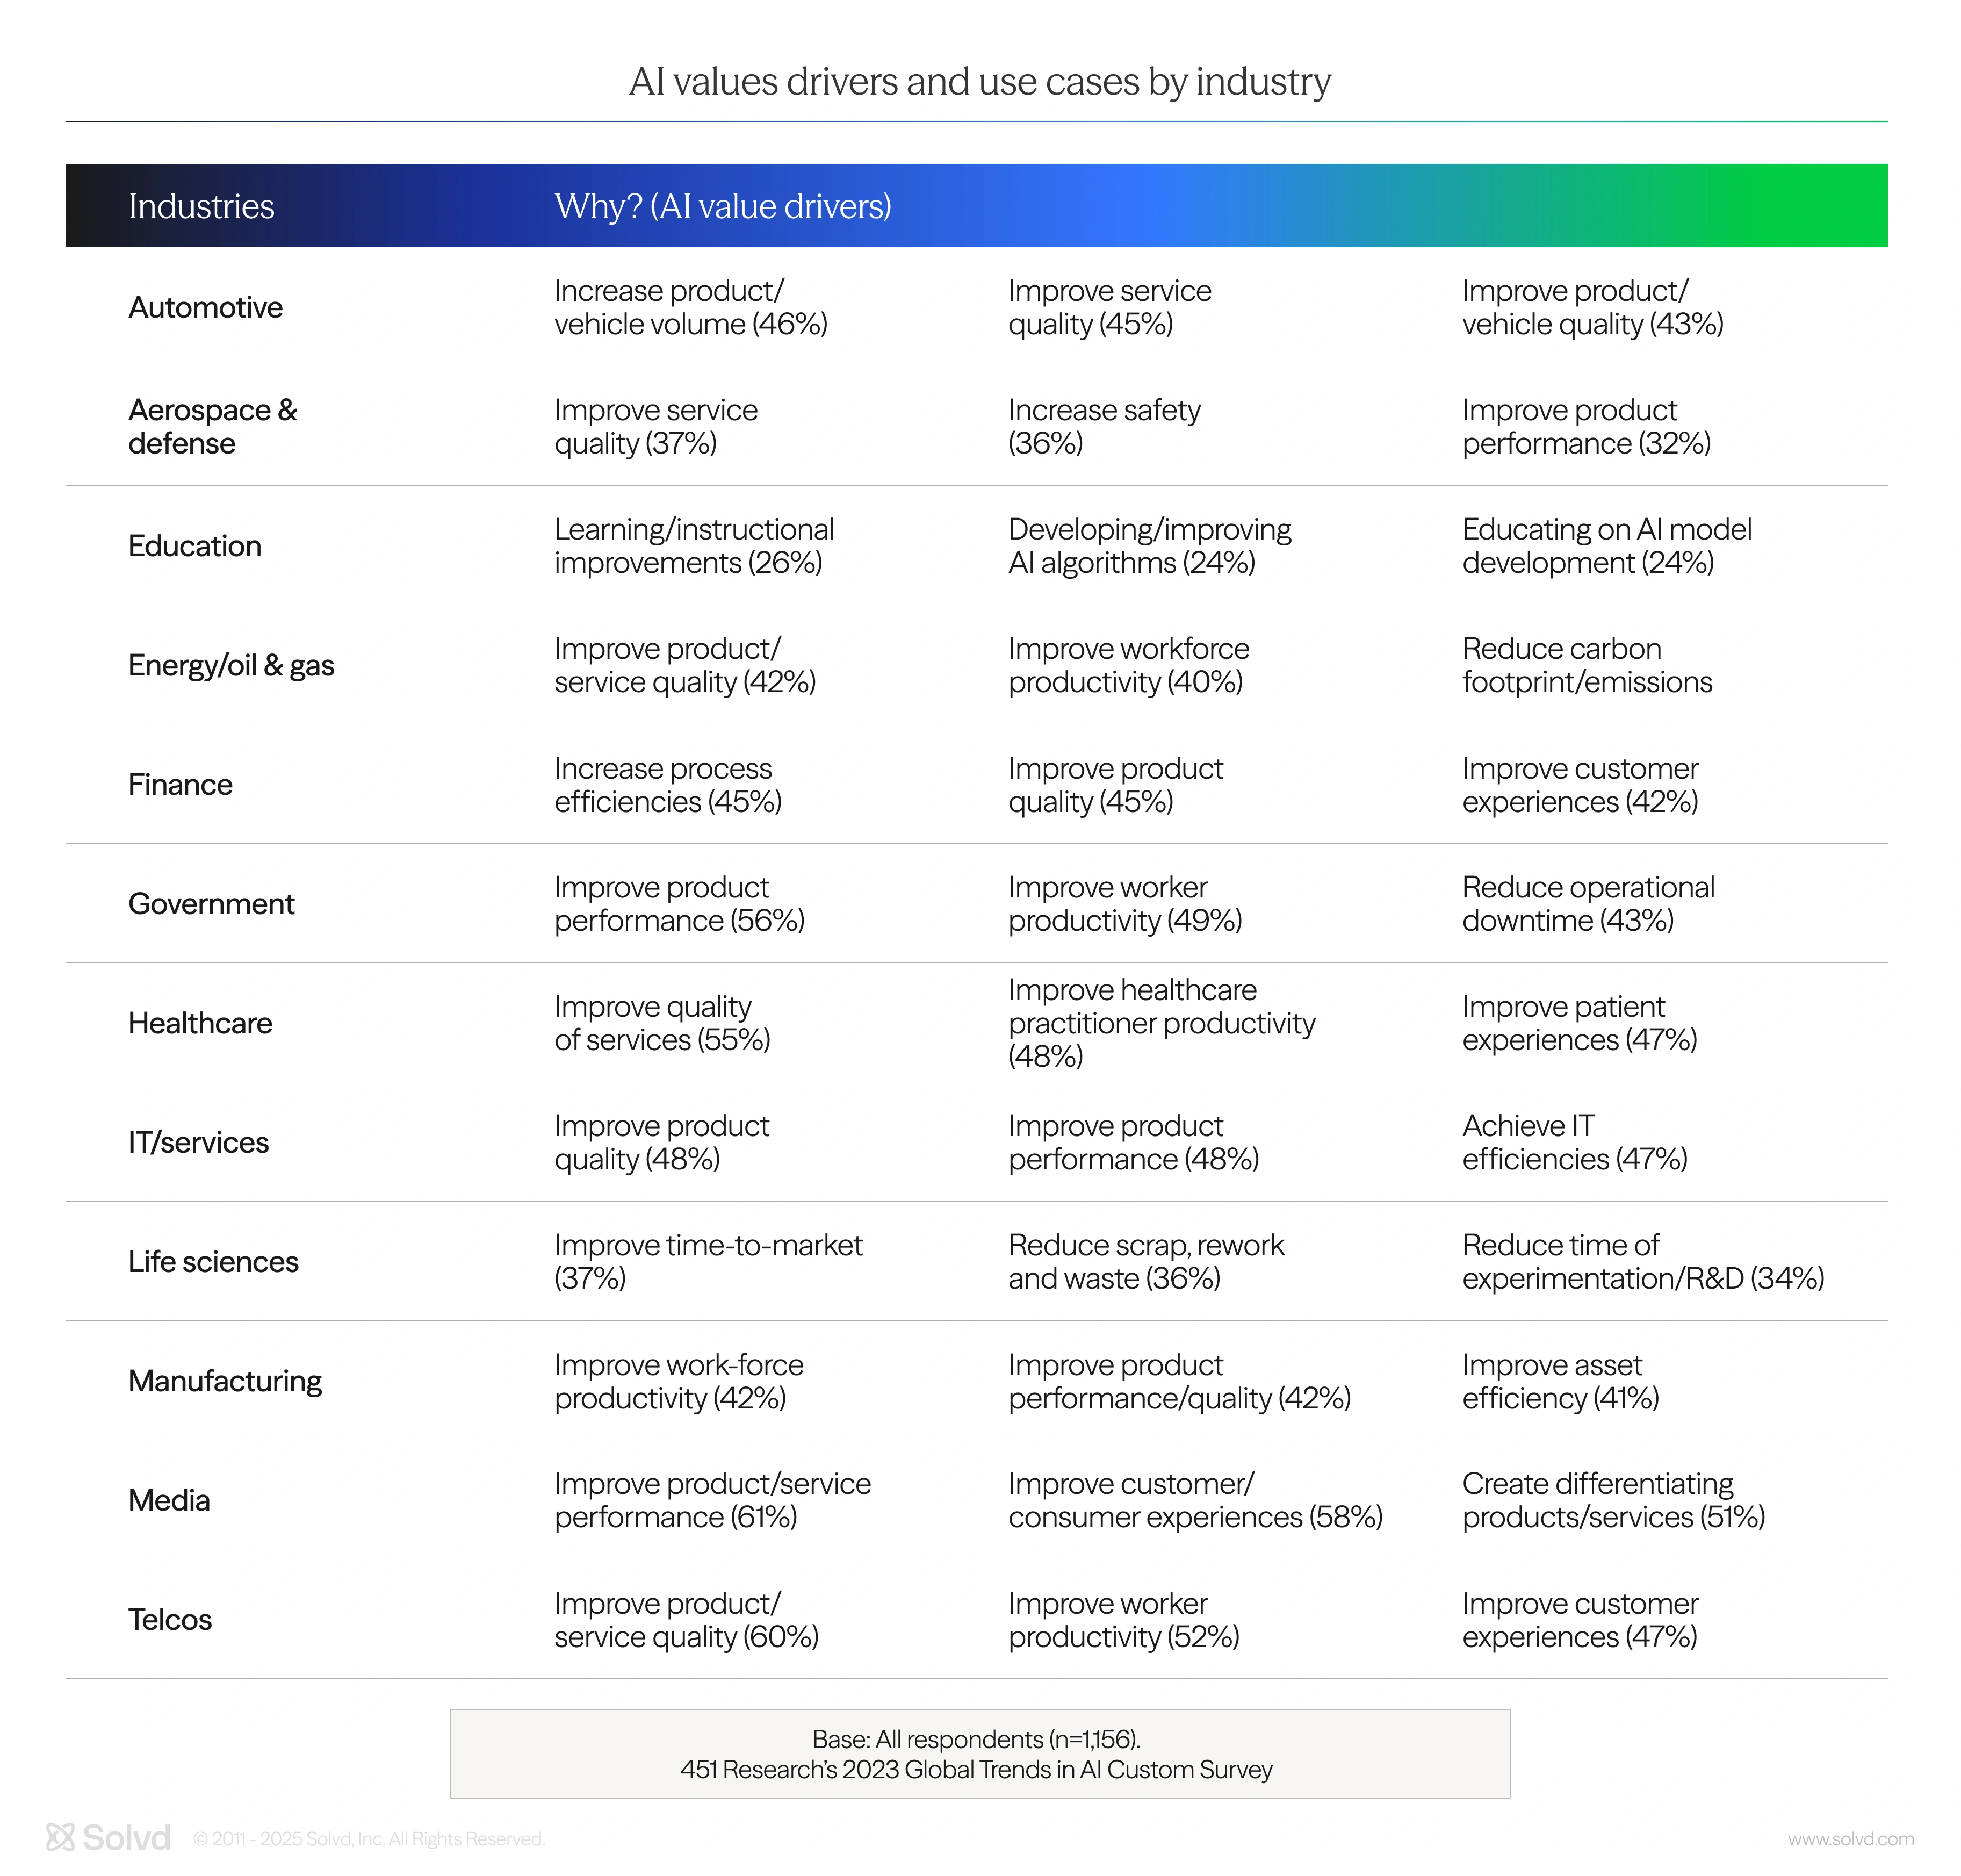This screenshot has width=1961, height=1876.
Task: Click the Why? (AI value drivers) header
Action: tap(723, 206)
